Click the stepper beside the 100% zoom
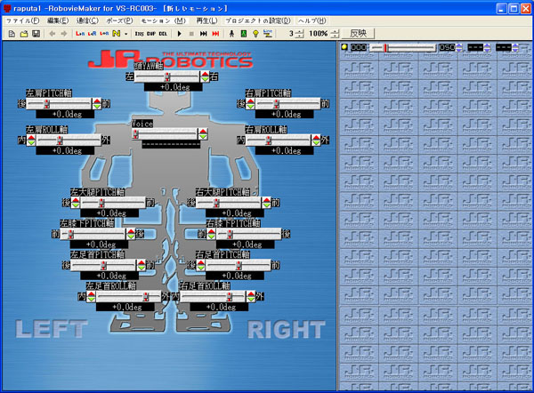Image resolution: width=534 pixels, height=393 pixels. tap(336, 33)
